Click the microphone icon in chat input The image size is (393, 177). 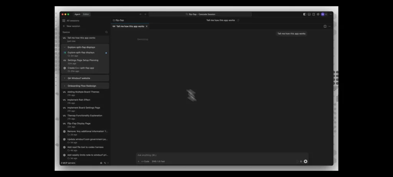point(301,161)
